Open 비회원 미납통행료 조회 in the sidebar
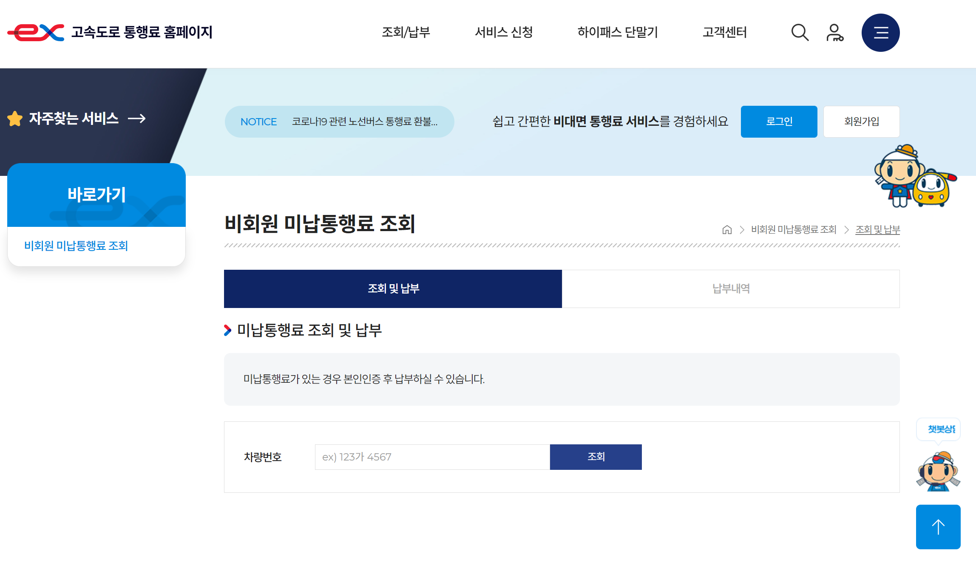This screenshot has height=565, width=976. [76, 246]
